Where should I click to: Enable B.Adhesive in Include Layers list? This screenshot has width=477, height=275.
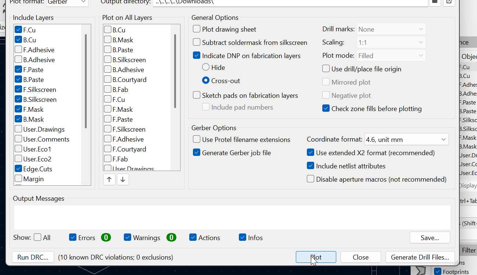18,60
